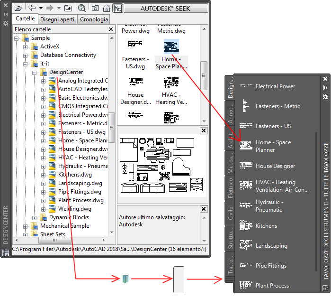Open the Favorites folder icon
Screen dimensions: 331x298
tap(95, 8)
